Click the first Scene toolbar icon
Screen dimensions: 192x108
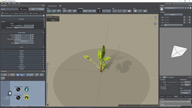coord(65,11)
